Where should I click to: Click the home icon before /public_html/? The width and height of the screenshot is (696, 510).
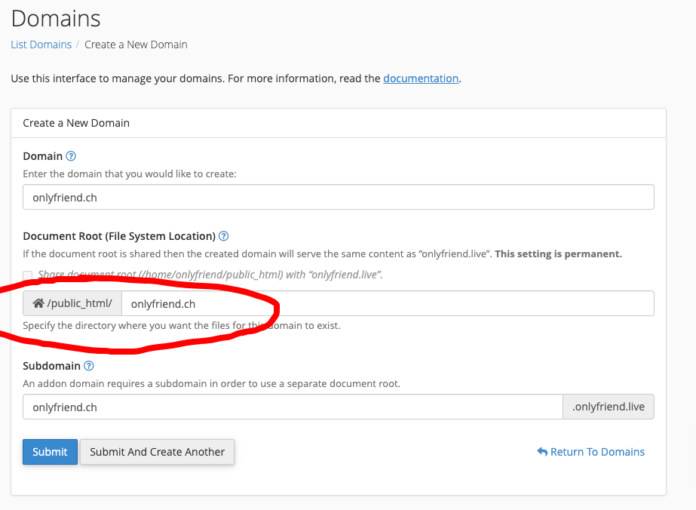(38, 303)
